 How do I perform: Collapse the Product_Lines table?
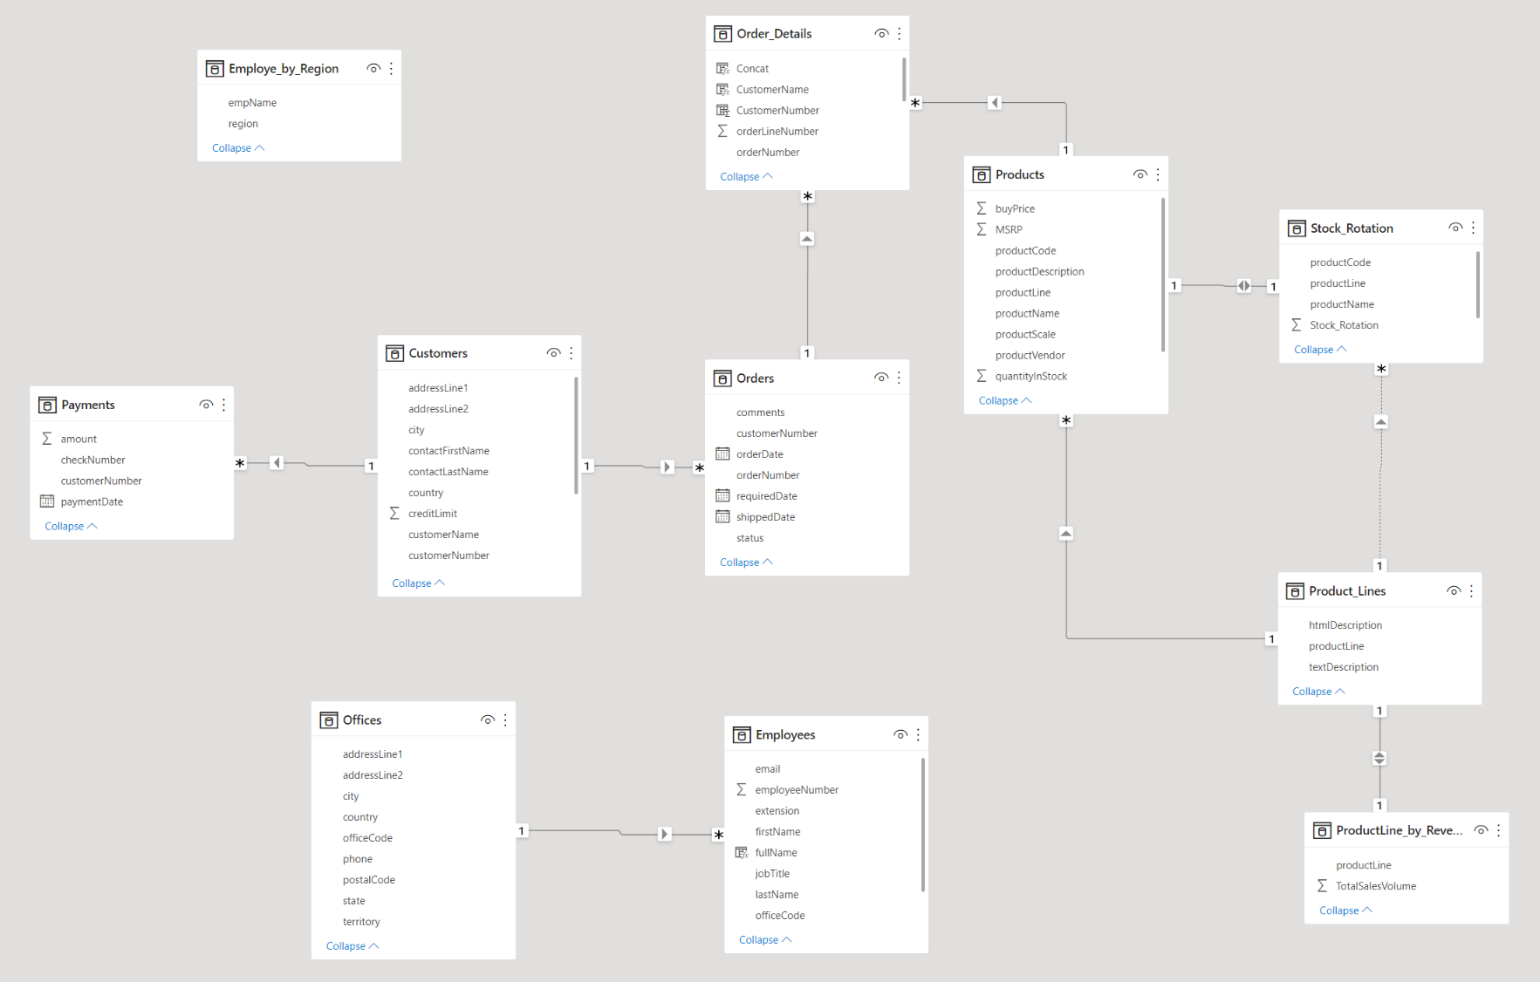click(x=1318, y=691)
